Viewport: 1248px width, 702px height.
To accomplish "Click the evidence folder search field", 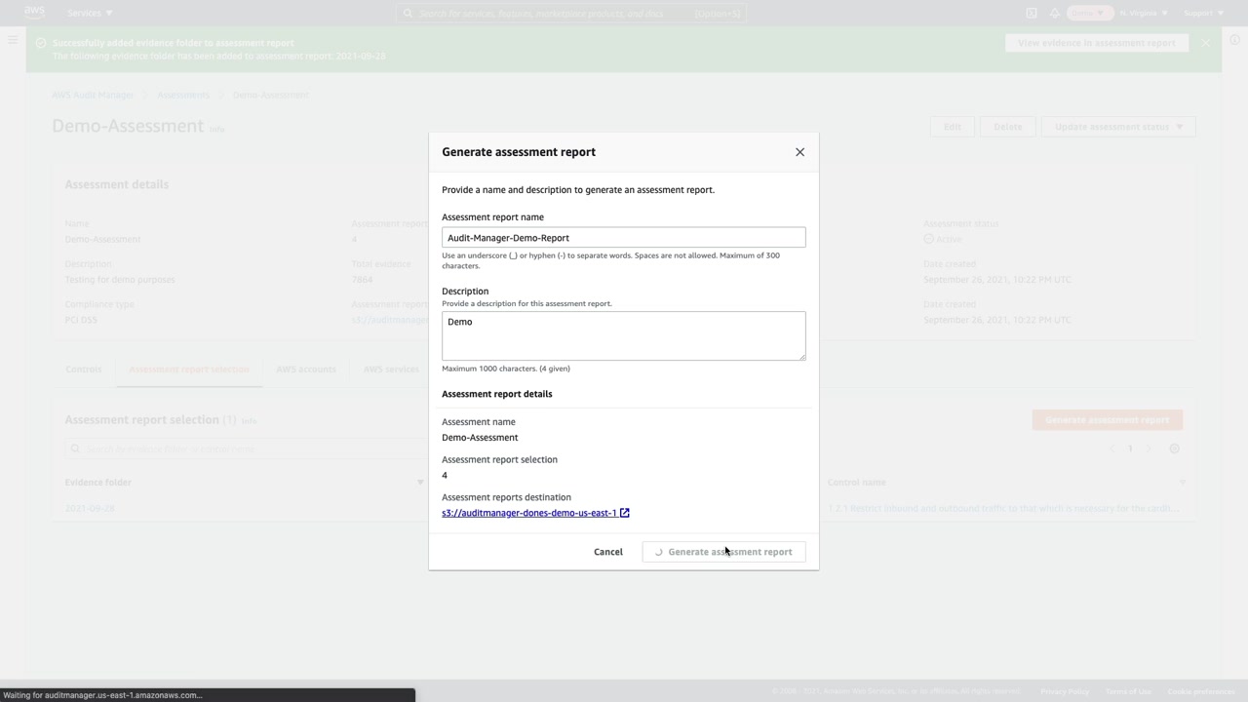I will 249,448.
